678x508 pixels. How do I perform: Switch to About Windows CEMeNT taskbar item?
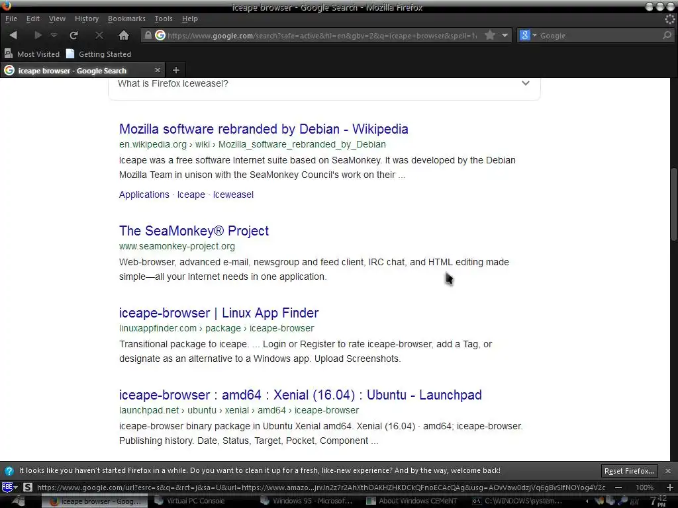[412, 501]
